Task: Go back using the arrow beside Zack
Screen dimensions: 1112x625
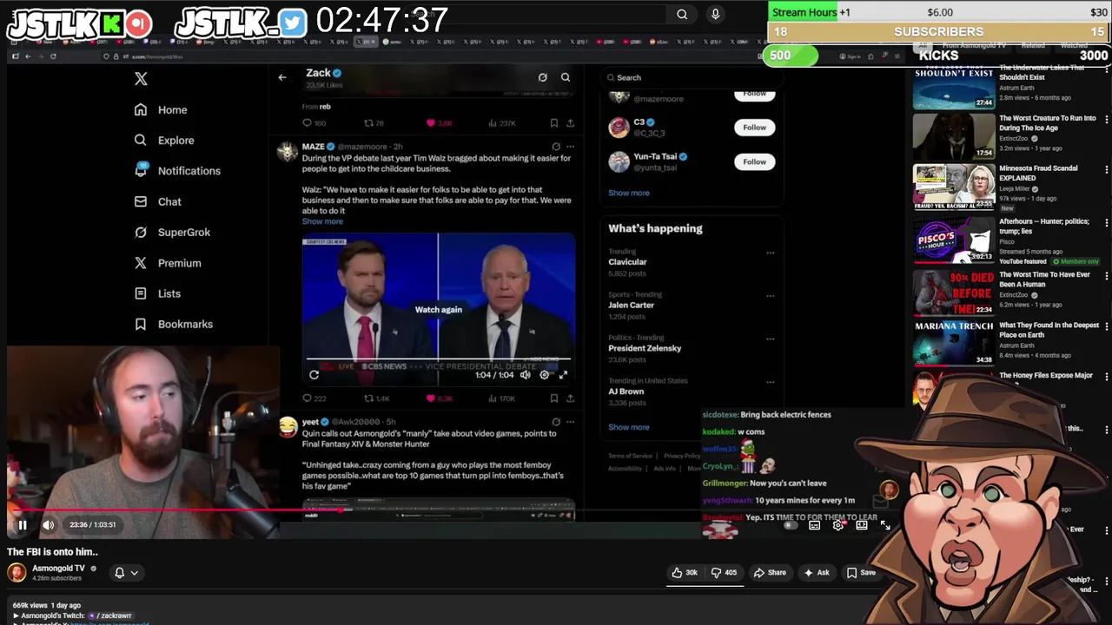Action: (281, 77)
